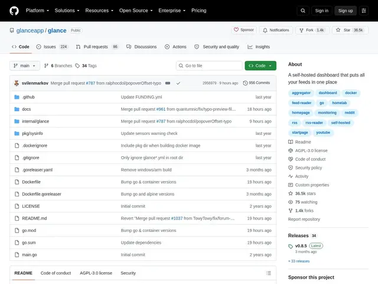Image resolution: width=378 pixels, height=284 pixels.
Task: Show the AGPL-3.0 license tab
Action: pyautogui.click(x=96, y=273)
